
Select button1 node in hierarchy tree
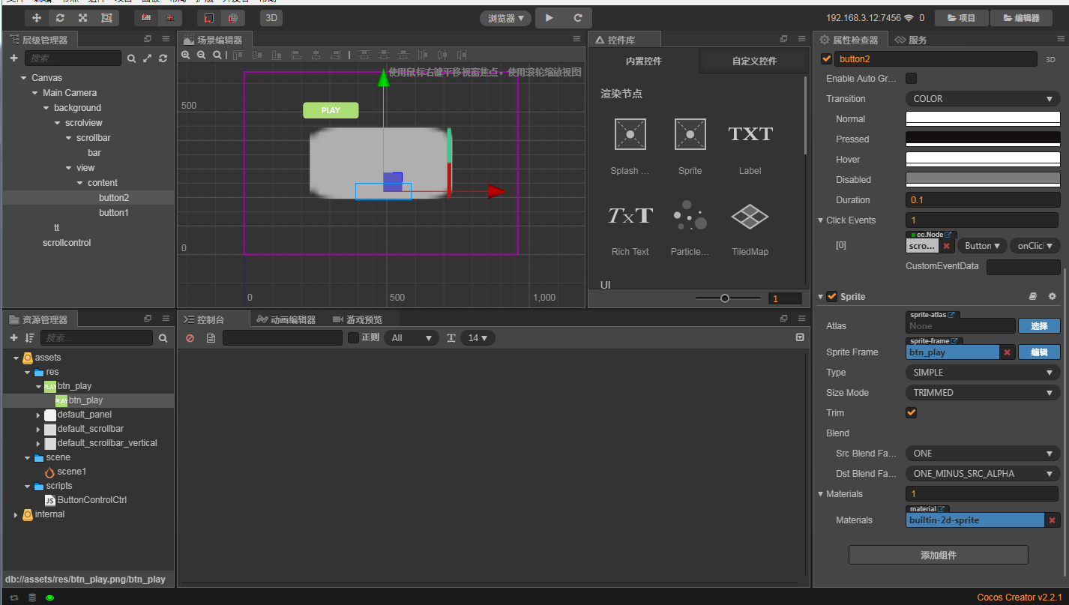pos(114,213)
